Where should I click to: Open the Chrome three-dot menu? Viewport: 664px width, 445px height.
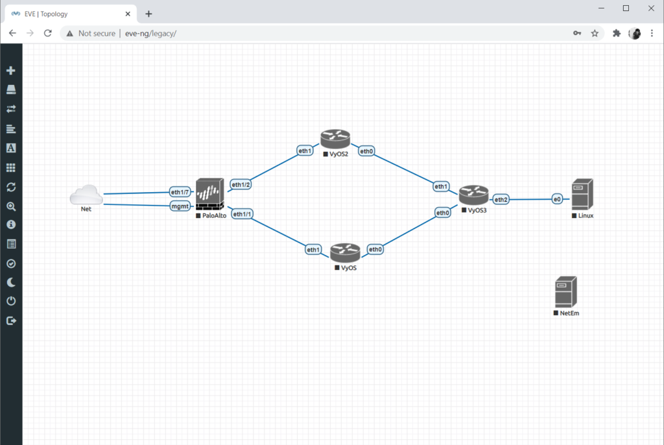tap(652, 33)
